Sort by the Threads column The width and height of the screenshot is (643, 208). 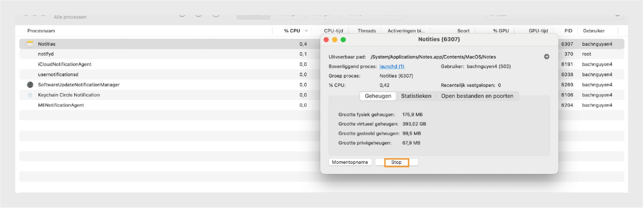click(x=367, y=31)
